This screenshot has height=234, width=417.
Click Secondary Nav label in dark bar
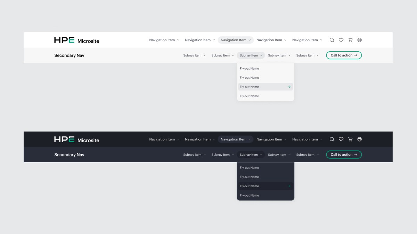point(69,155)
